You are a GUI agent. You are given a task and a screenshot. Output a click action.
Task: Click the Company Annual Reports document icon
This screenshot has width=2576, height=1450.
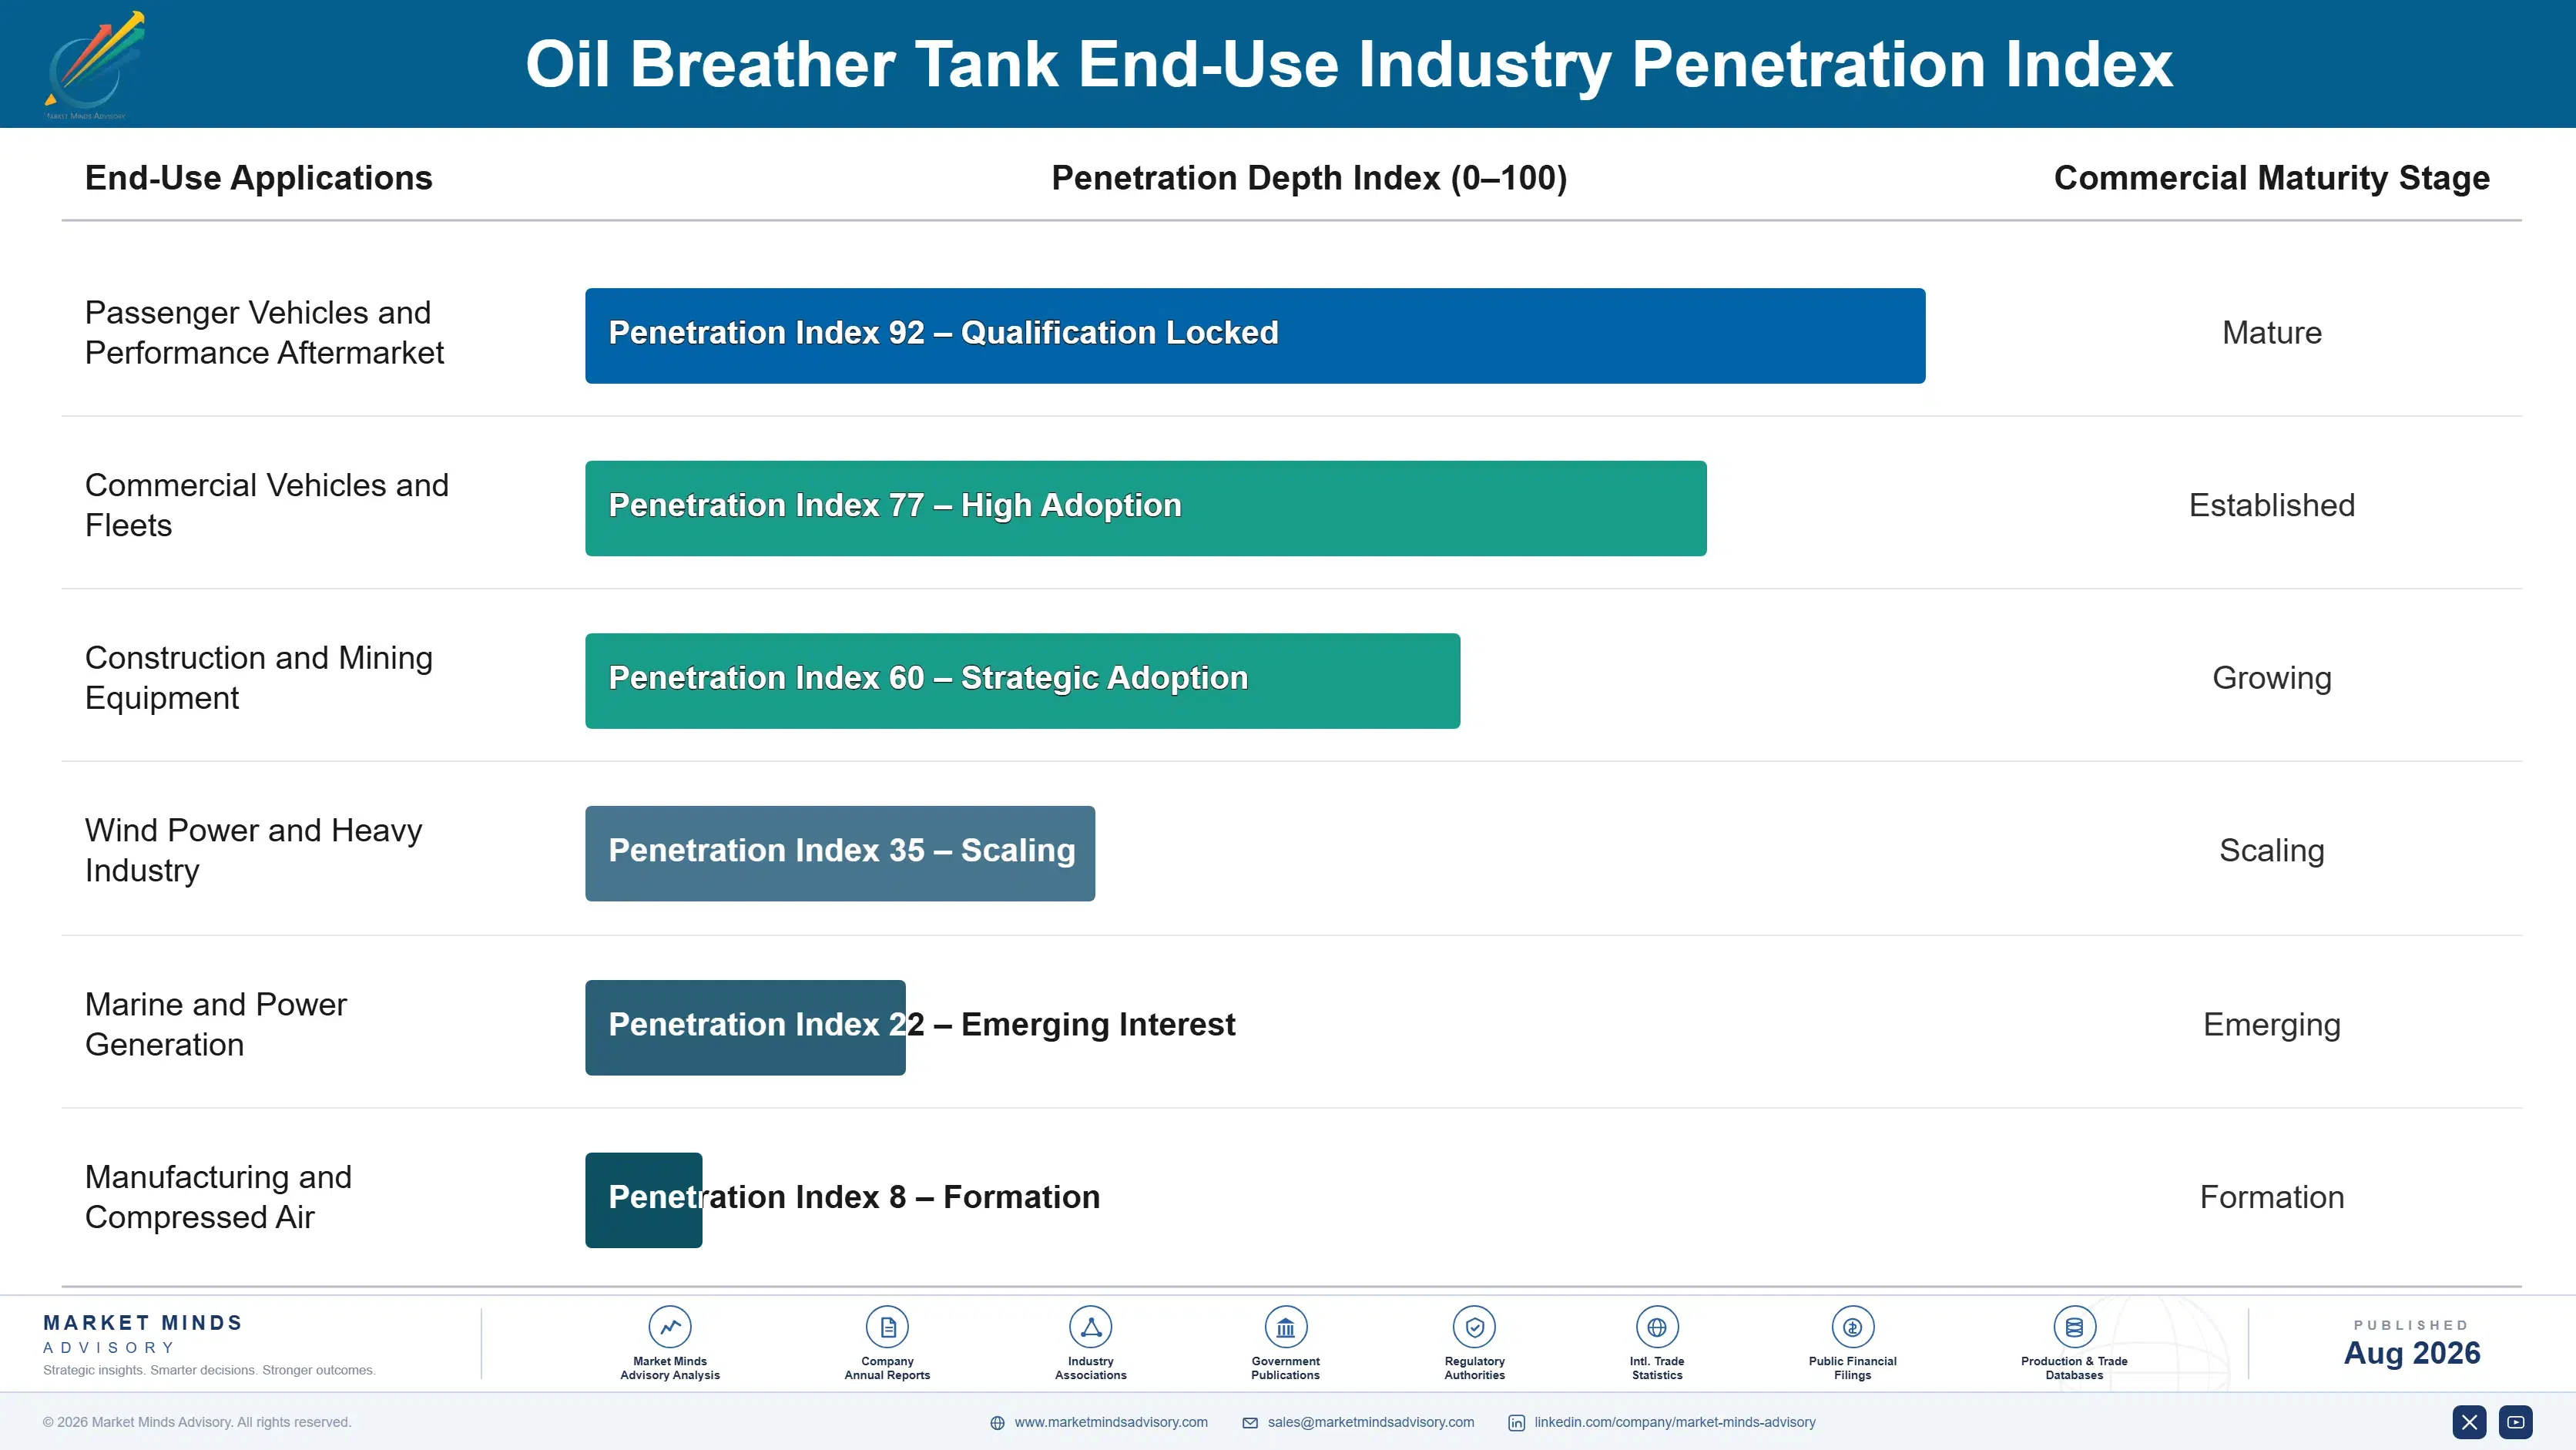[x=887, y=1327]
